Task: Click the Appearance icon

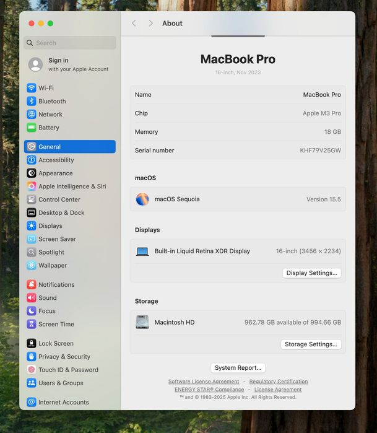Action: (32, 173)
